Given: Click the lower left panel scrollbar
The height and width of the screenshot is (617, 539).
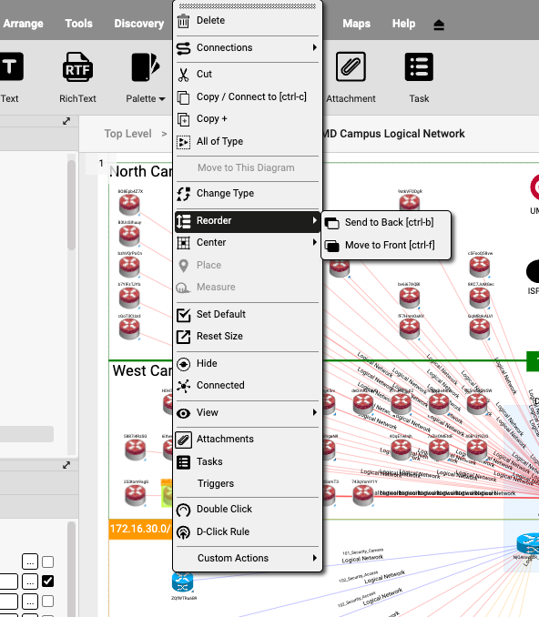Looking at the screenshot, I should [71, 569].
